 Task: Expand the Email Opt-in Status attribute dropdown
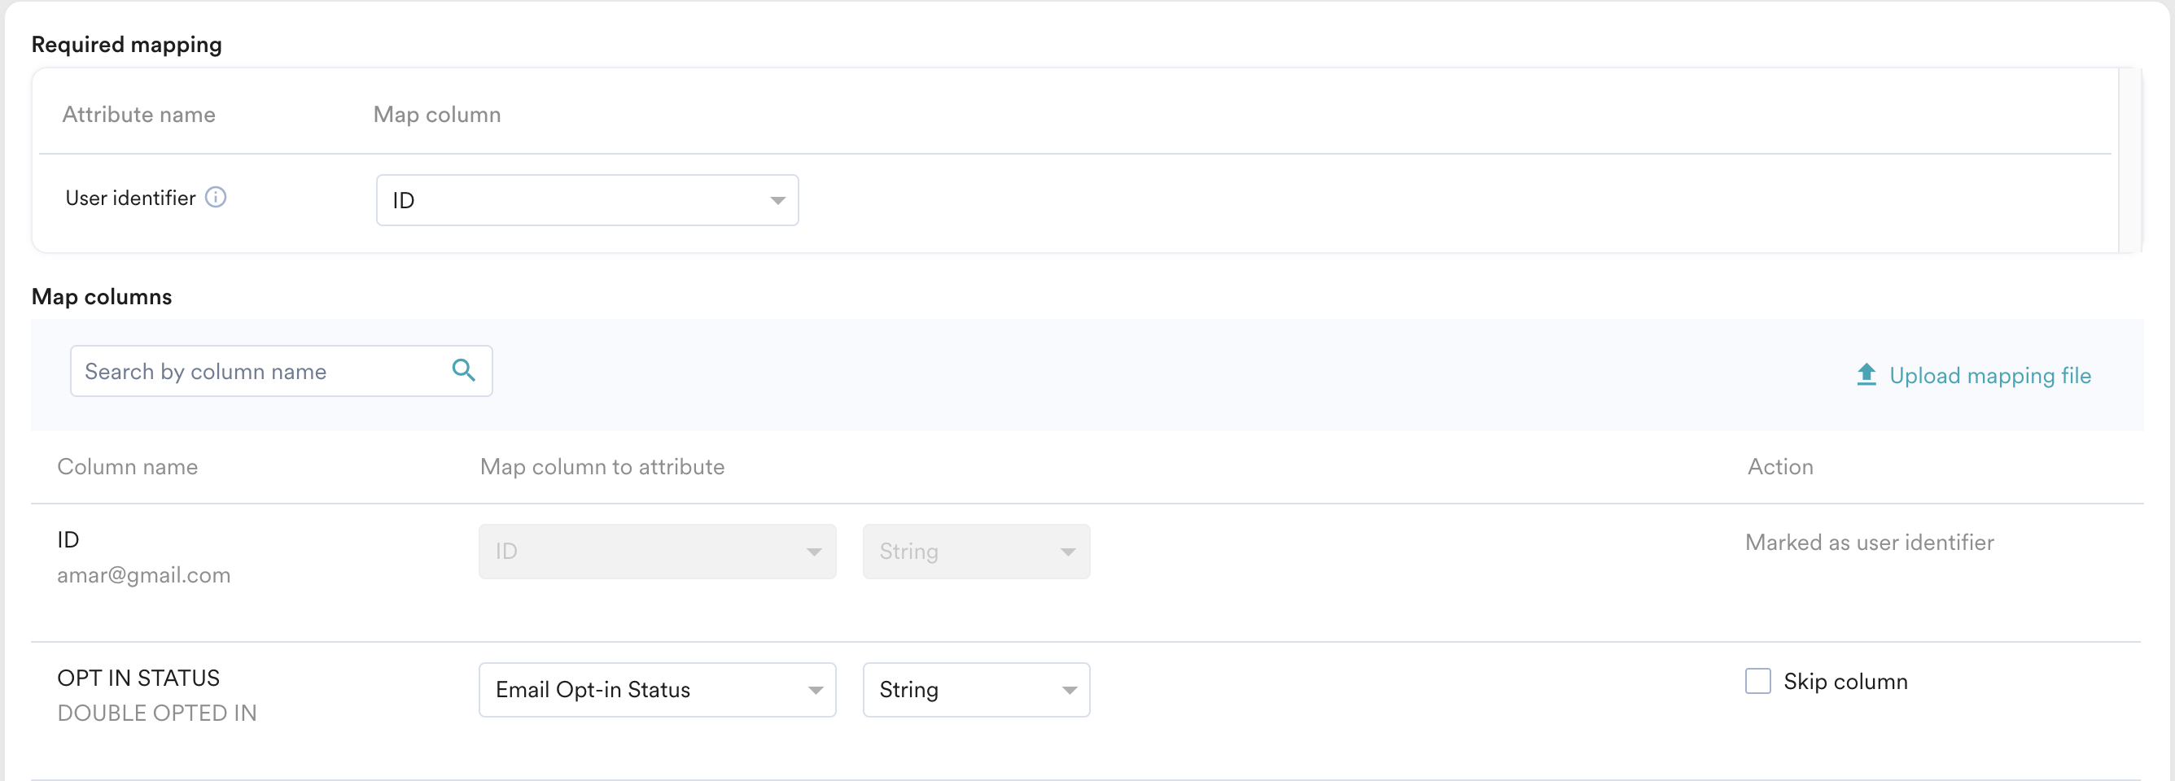[x=657, y=690]
